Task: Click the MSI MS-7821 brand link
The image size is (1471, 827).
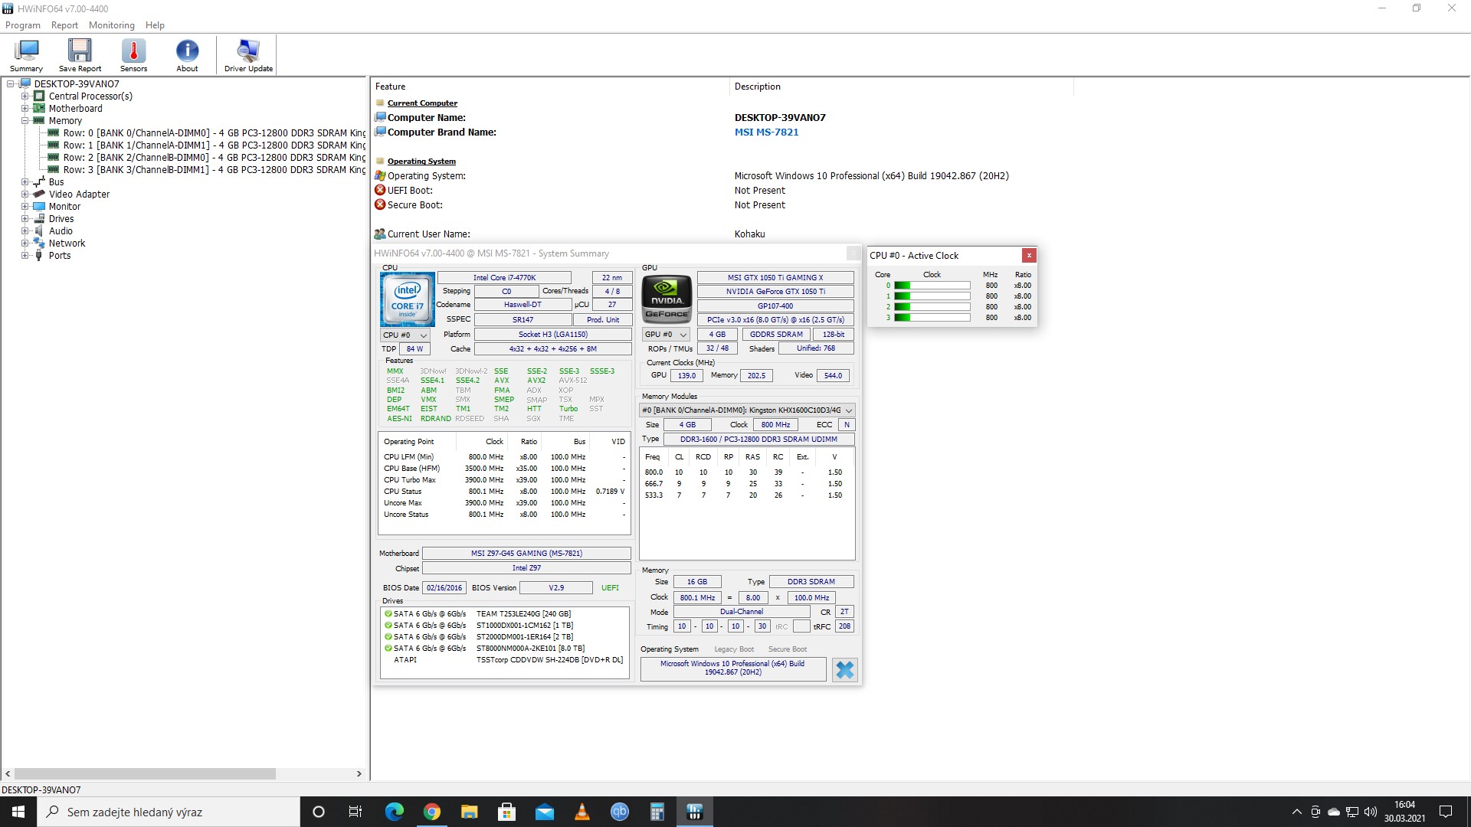Action: coord(766,132)
